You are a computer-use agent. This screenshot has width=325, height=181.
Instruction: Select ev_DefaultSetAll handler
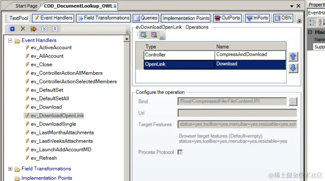coord(50,98)
